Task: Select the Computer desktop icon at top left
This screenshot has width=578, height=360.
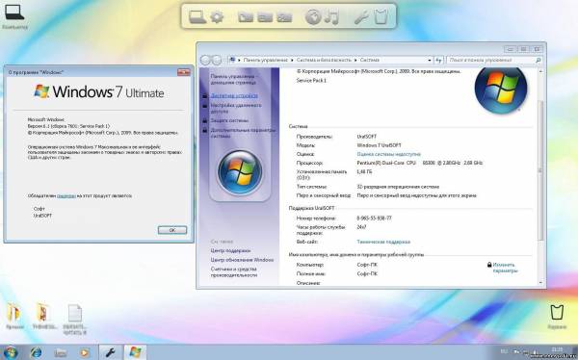Action: click(x=14, y=15)
